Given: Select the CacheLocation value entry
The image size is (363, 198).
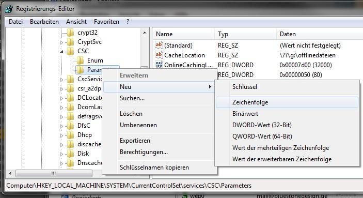Looking at the screenshot, I should click(x=184, y=55).
